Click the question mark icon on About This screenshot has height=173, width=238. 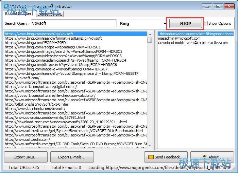point(205,157)
